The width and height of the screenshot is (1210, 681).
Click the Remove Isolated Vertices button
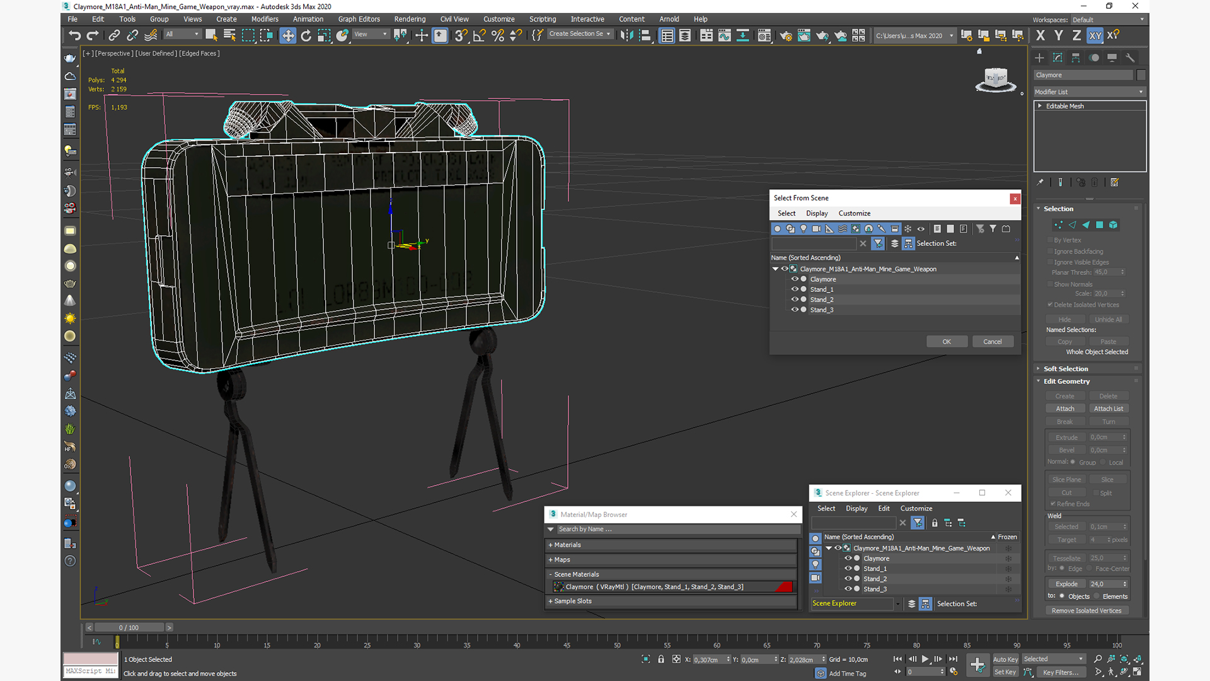(1086, 610)
